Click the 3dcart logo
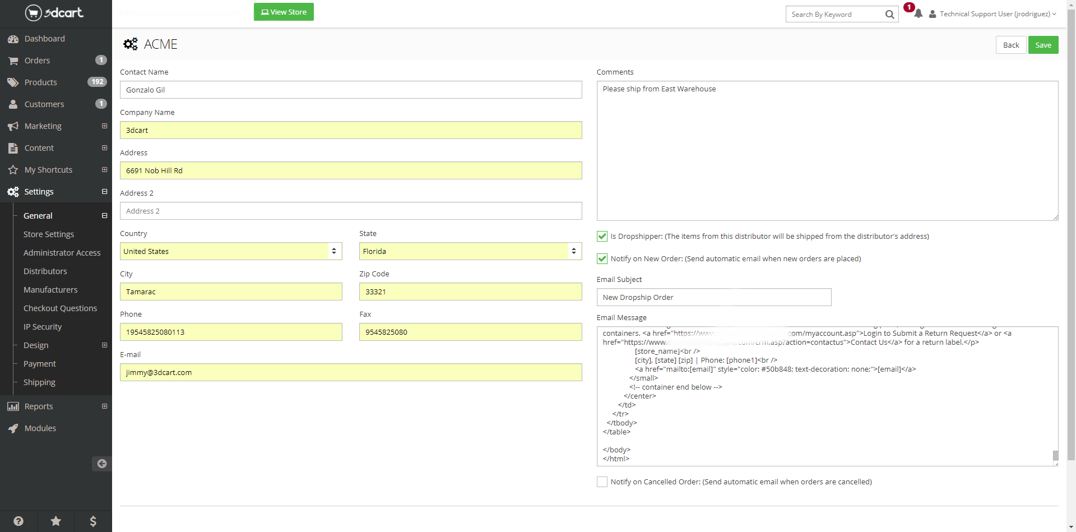 click(x=54, y=12)
